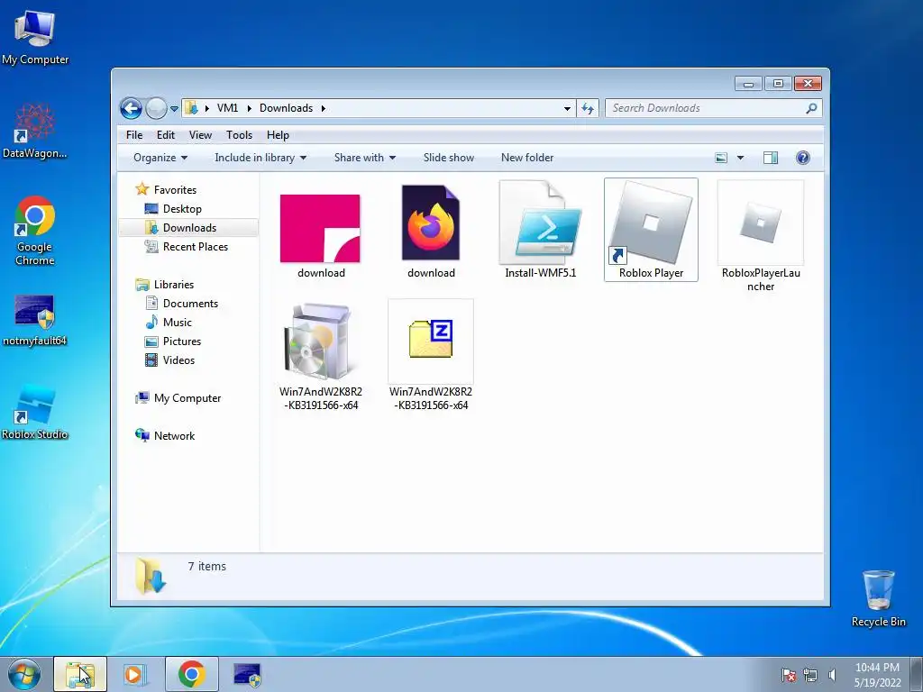Open the pink download file icon

tap(320, 229)
